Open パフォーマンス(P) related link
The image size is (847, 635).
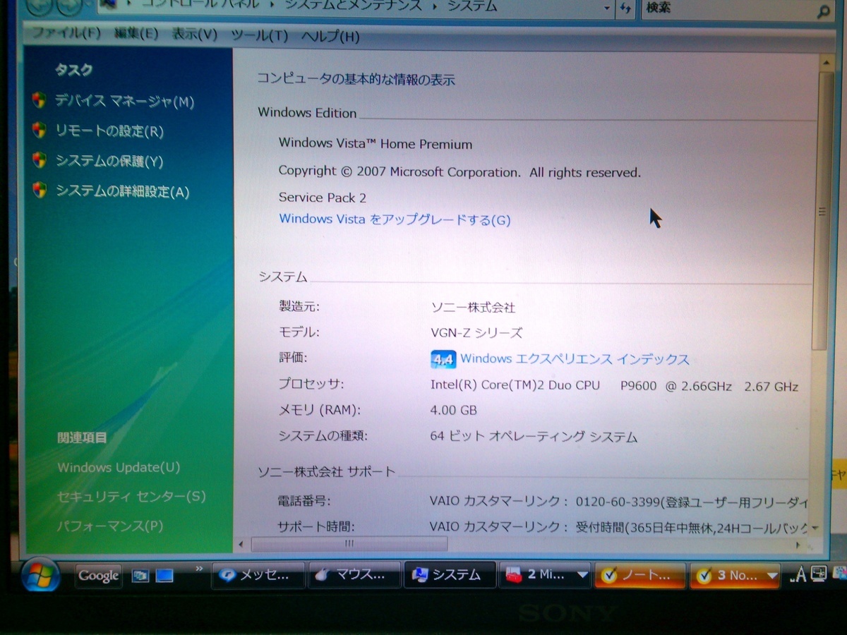tap(110, 526)
